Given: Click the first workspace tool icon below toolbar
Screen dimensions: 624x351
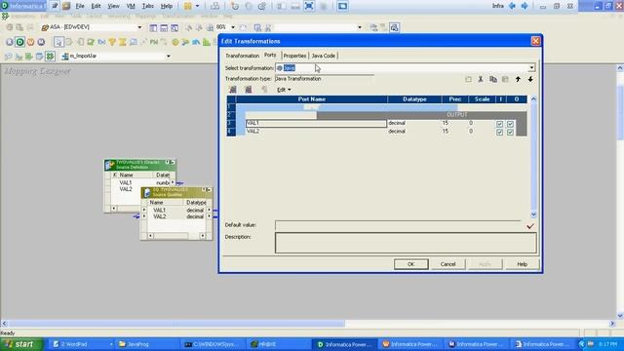Looking at the screenshot, I should pos(8,57).
